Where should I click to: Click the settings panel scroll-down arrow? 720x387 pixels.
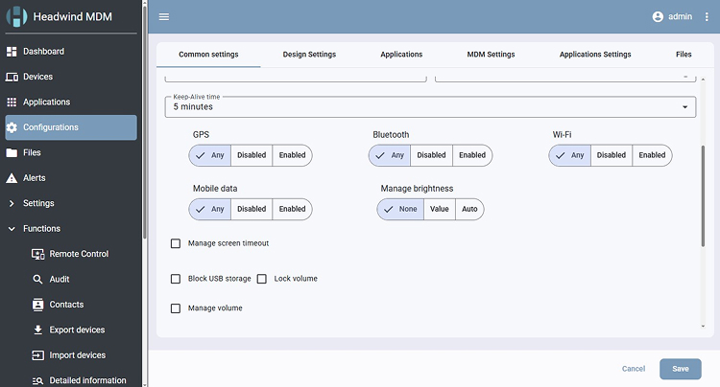click(703, 326)
